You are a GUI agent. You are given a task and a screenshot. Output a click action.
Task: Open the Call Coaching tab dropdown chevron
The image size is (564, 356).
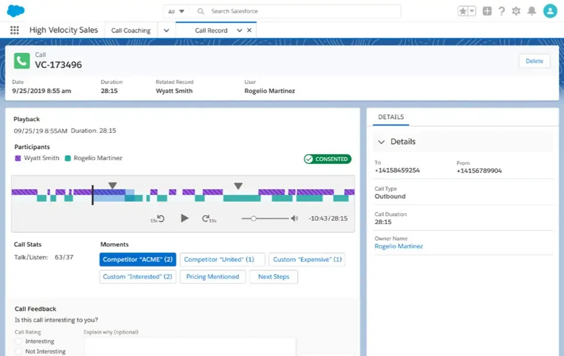[x=166, y=30]
